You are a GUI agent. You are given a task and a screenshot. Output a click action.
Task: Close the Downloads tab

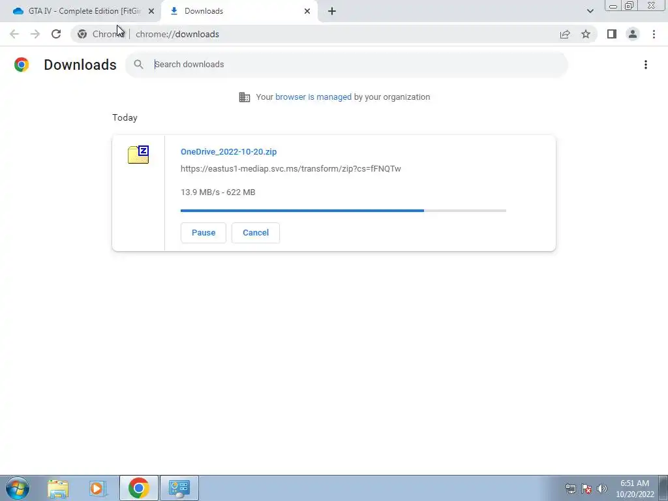[x=307, y=11]
